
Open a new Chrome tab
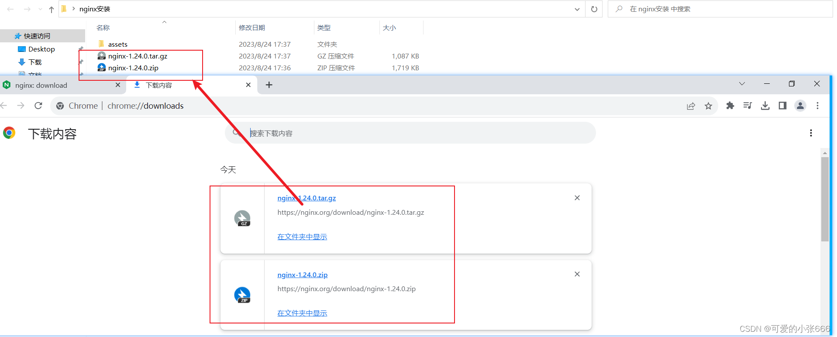point(269,85)
